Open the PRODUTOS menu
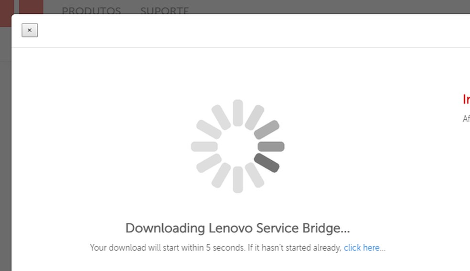This screenshot has height=271, width=470. pyautogui.click(x=91, y=10)
